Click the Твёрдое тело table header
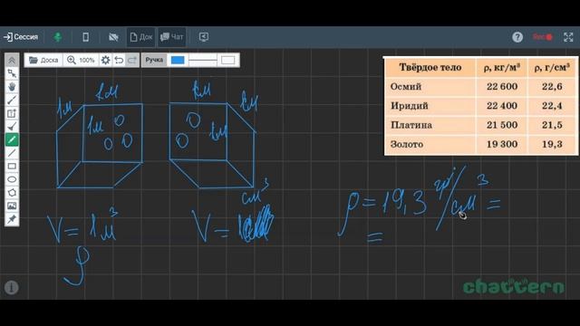 430,68
